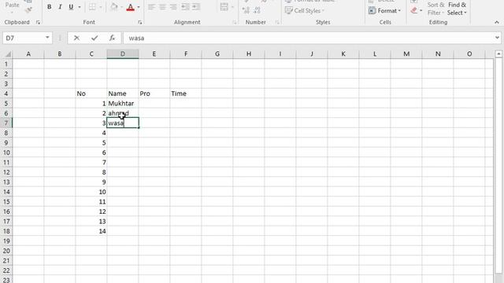
Task: Select the cell containing 'ahmad'
Action: pyautogui.click(x=123, y=113)
